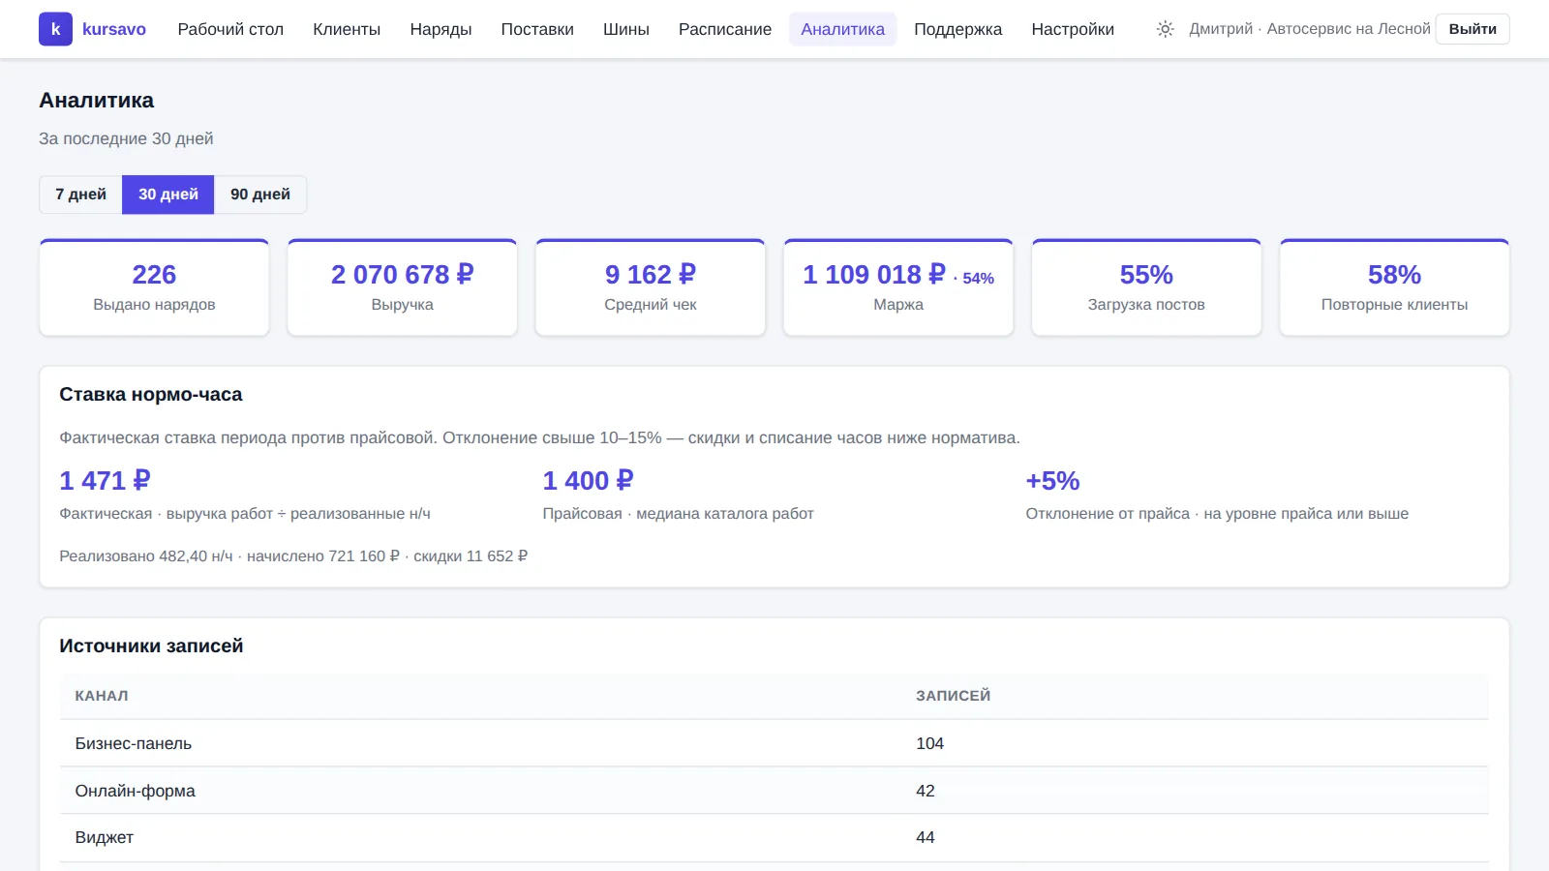Go to the Клиенты section
Viewport: 1549px width, 871px height.
[347, 29]
